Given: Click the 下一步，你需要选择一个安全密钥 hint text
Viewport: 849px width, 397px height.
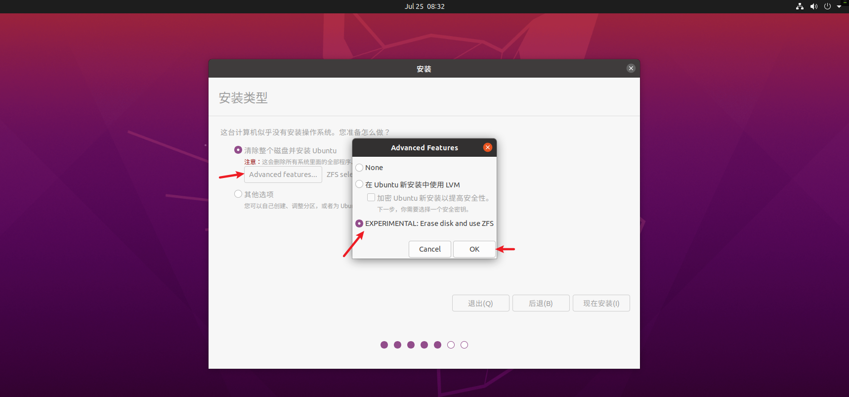Looking at the screenshot, I should click(x=424, y=210).
